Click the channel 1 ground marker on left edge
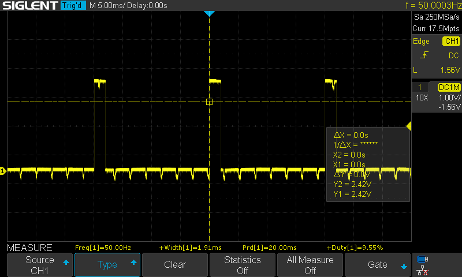The height and width of the screenshot is (277, 462). coord(3,171)
